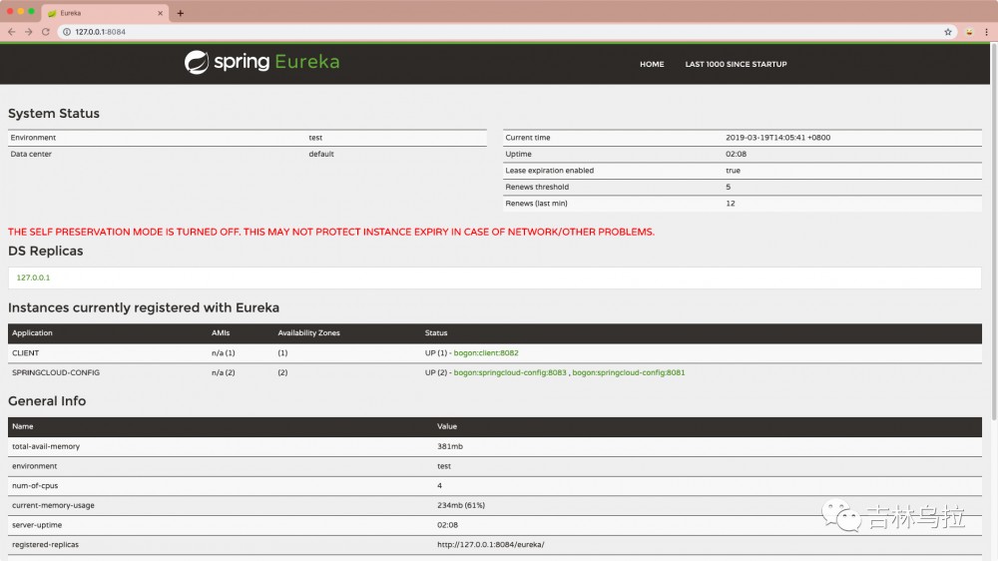Click the Status column header
This screenshot has height=561, width=998.
[x=436, y=333]
